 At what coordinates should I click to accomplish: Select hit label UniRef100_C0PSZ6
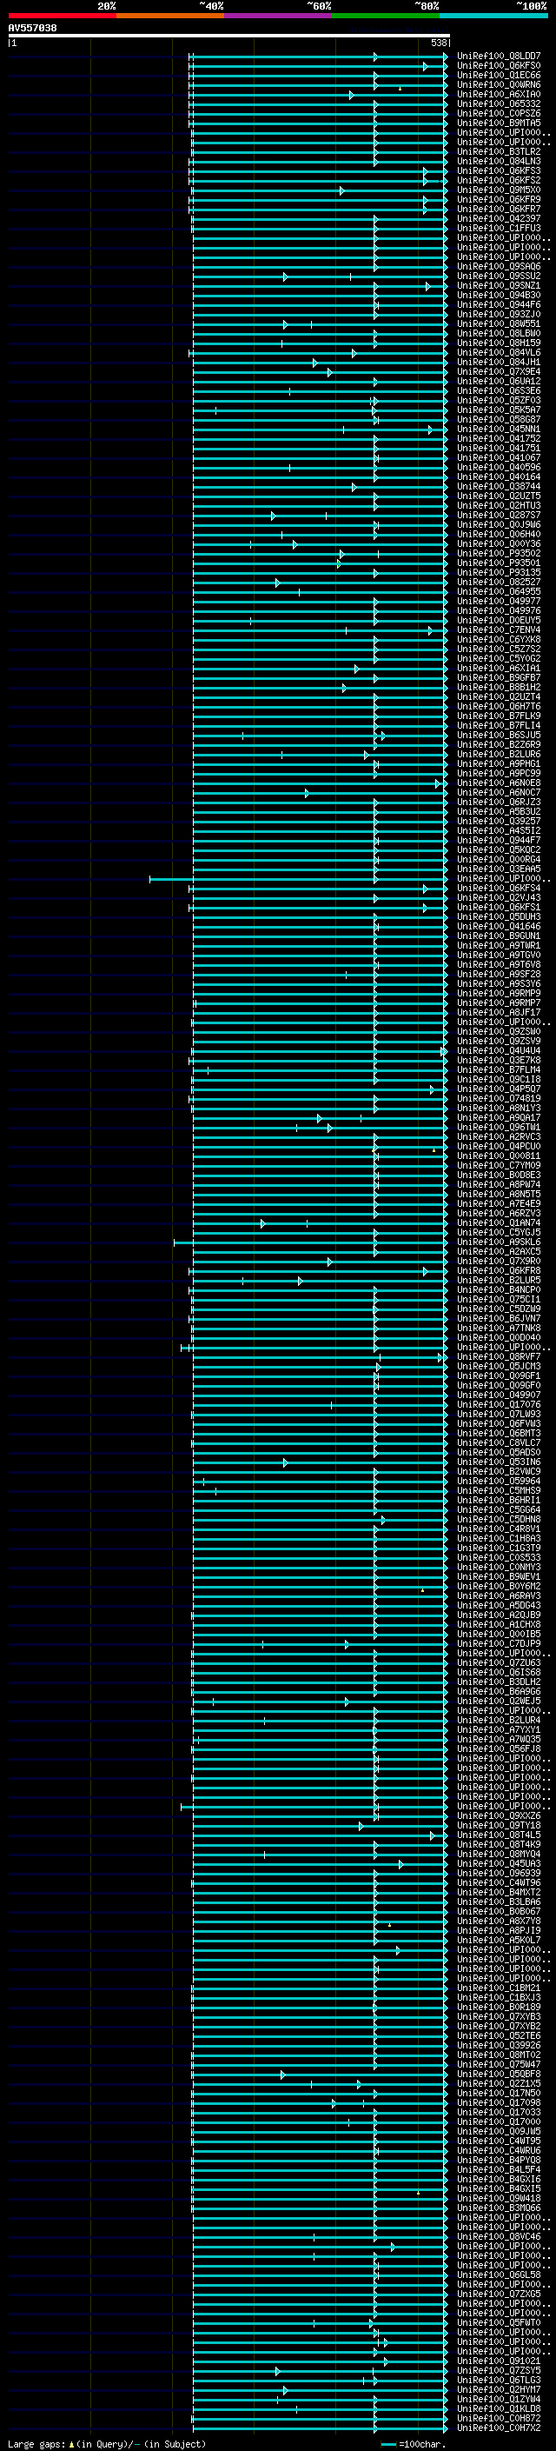pos(499,113)
